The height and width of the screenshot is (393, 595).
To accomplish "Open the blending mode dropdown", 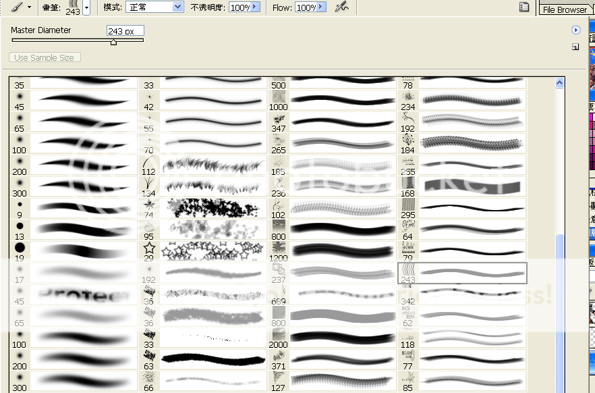I will tap(154, 7).
